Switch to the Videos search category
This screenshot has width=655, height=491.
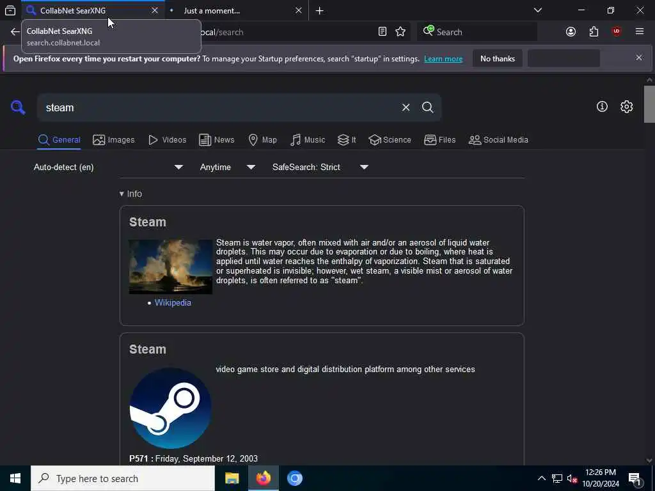(x=167, y=140)
